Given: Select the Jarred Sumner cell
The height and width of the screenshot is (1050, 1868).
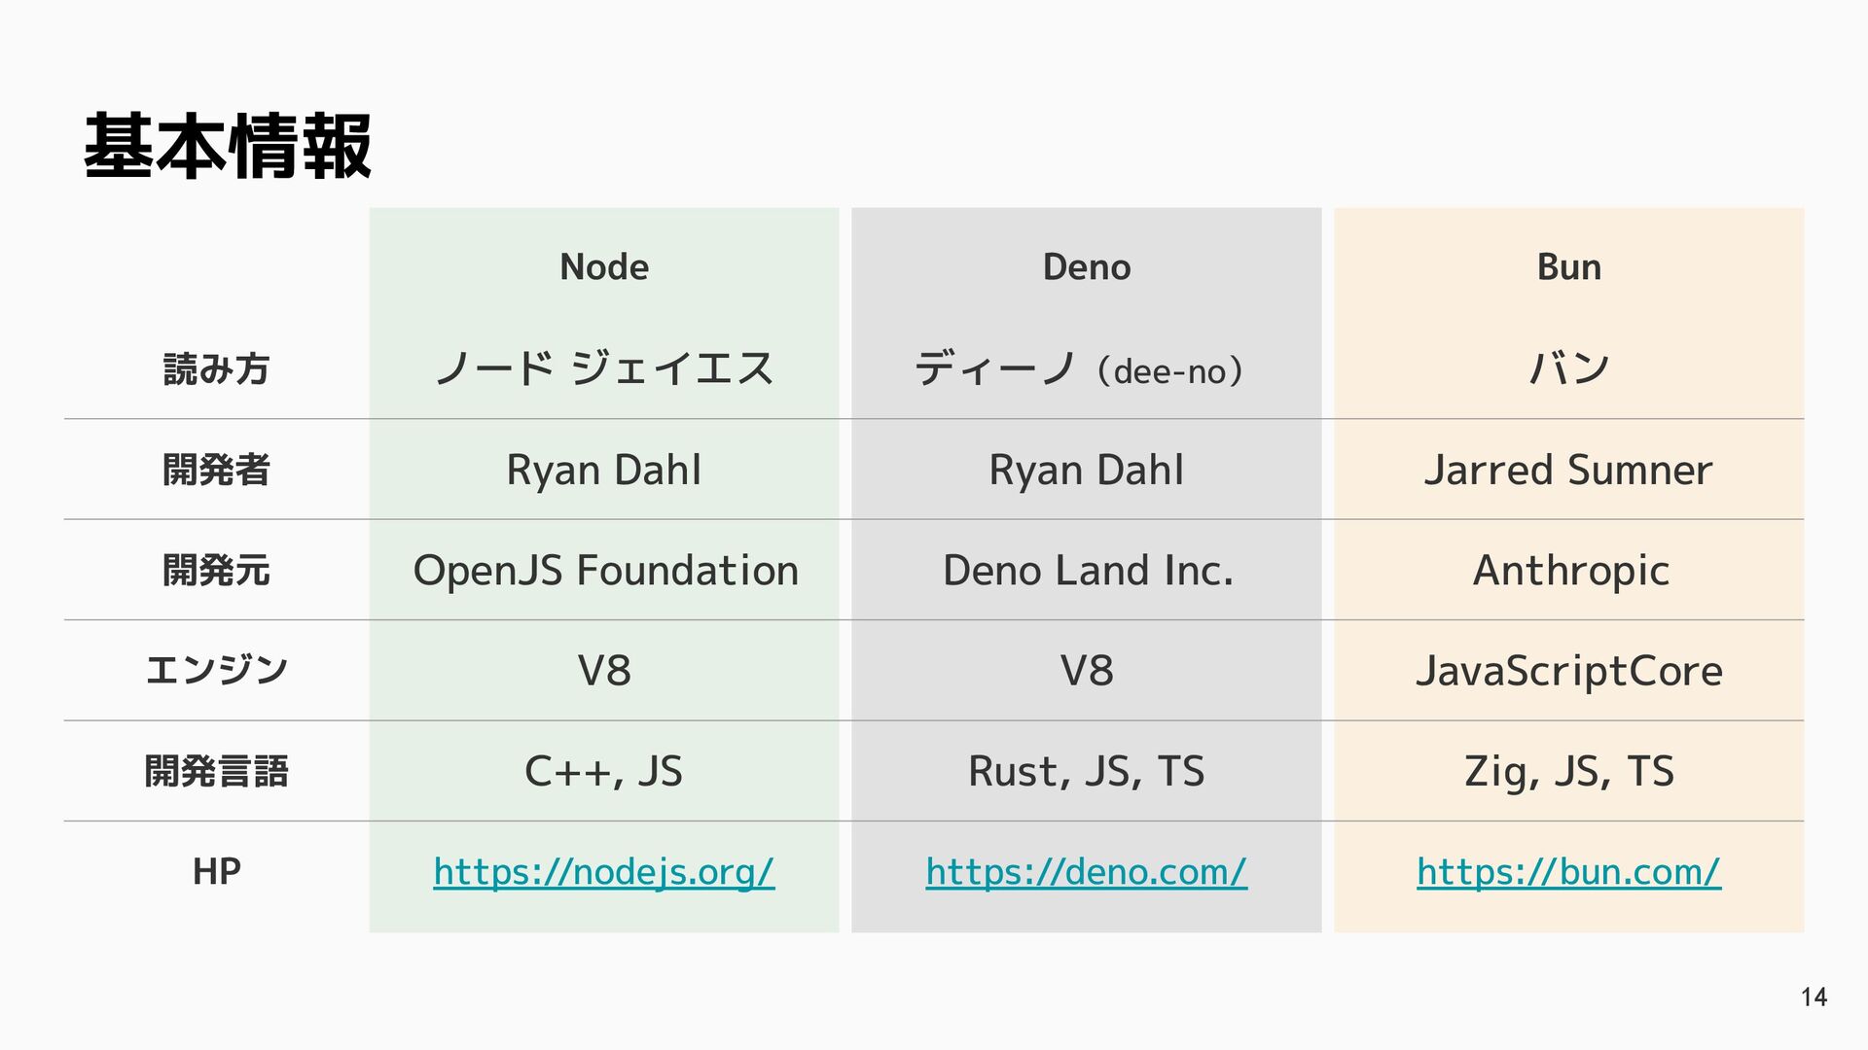Looking at the screenshot, I should tap(1568, 470).
